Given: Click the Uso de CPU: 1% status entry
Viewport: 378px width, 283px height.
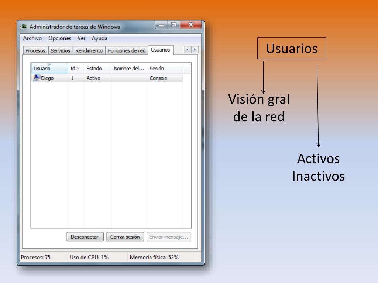Looking at the screenshot, I should coord(89,257).
